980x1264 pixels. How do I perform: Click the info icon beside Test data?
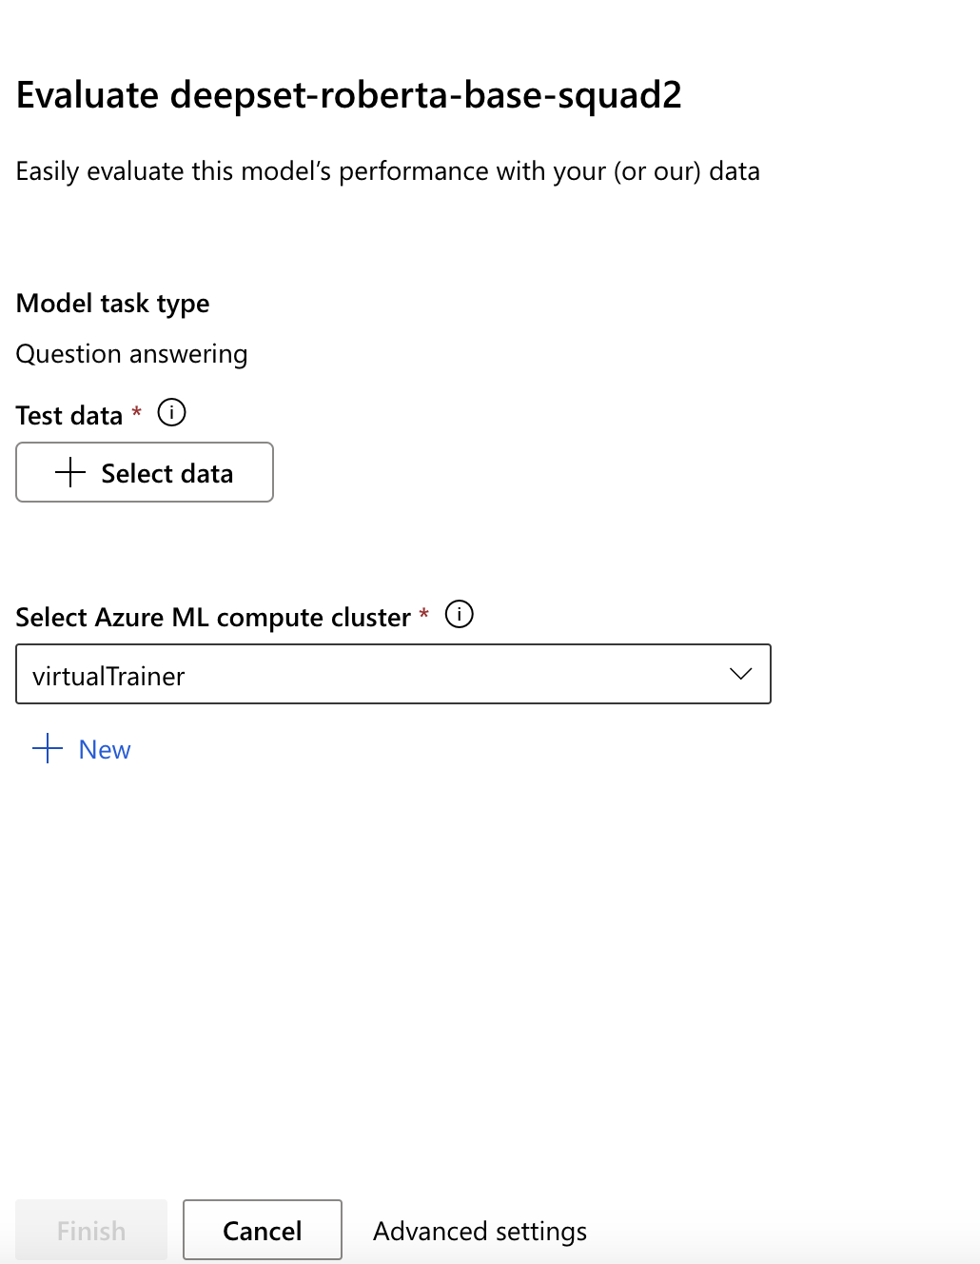pyautogui.click(x=171, y=413)
